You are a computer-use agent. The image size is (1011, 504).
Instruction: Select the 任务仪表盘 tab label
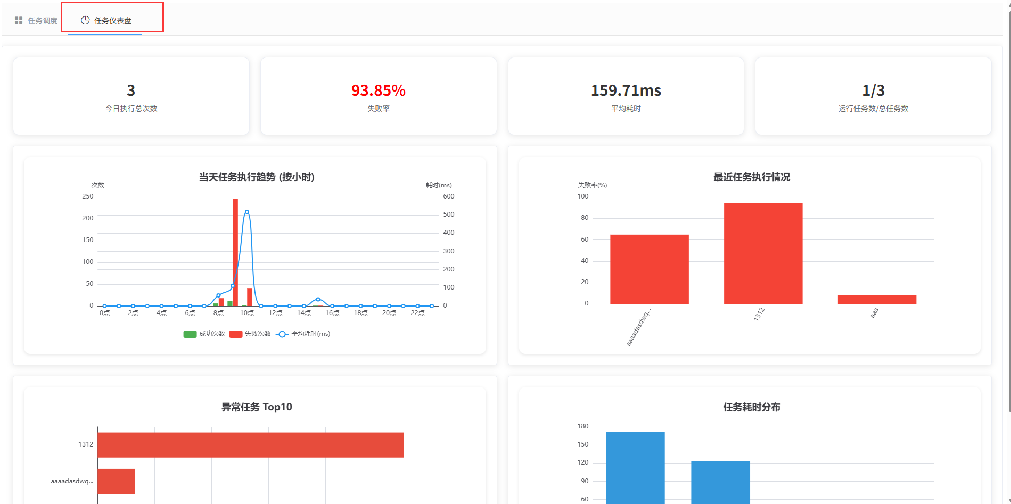(113, 21)
